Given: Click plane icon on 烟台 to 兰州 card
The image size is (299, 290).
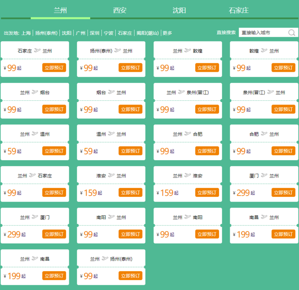Looking at the screenshot, I should tap(111, 92).
